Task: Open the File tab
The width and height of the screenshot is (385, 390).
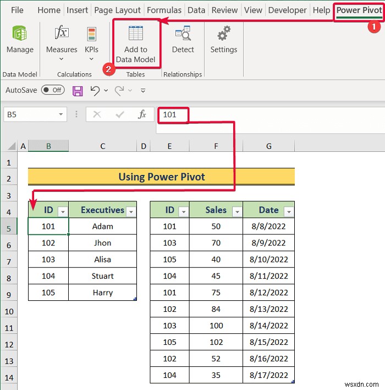Action: (x=17, y=10)
